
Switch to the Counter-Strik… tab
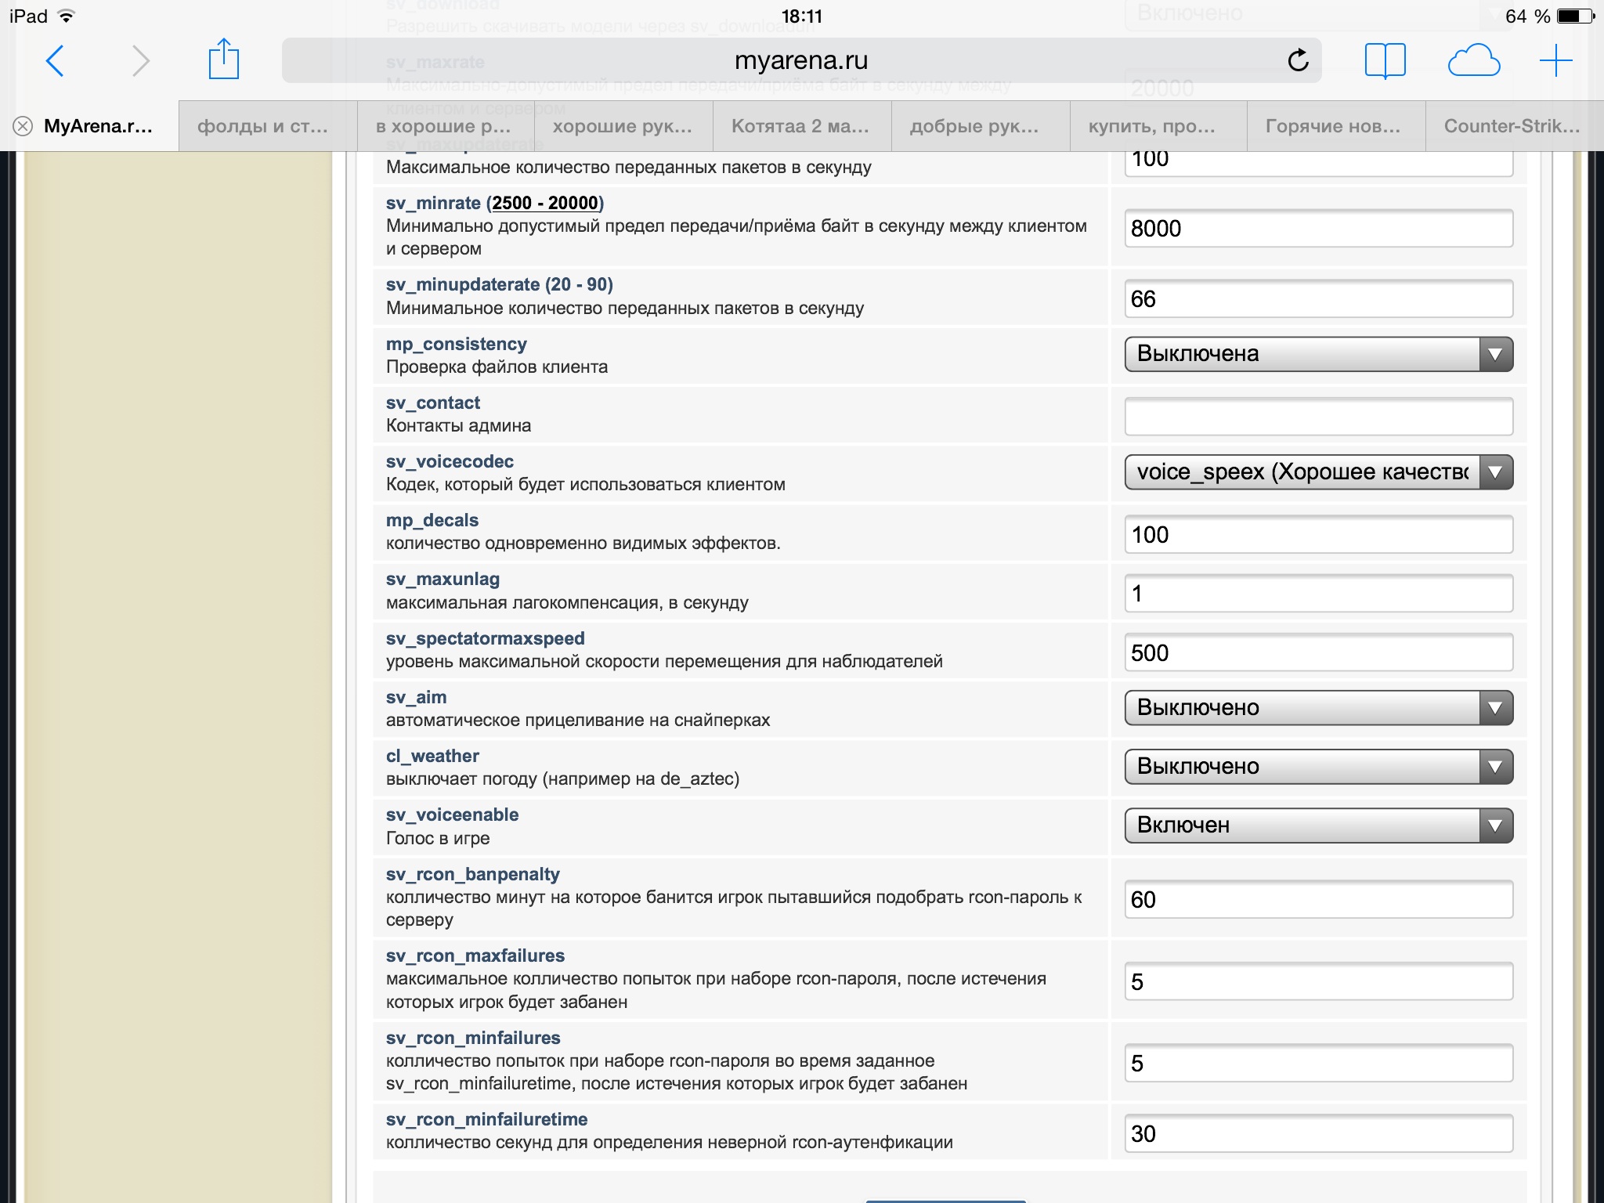(x=1515, y=126)
